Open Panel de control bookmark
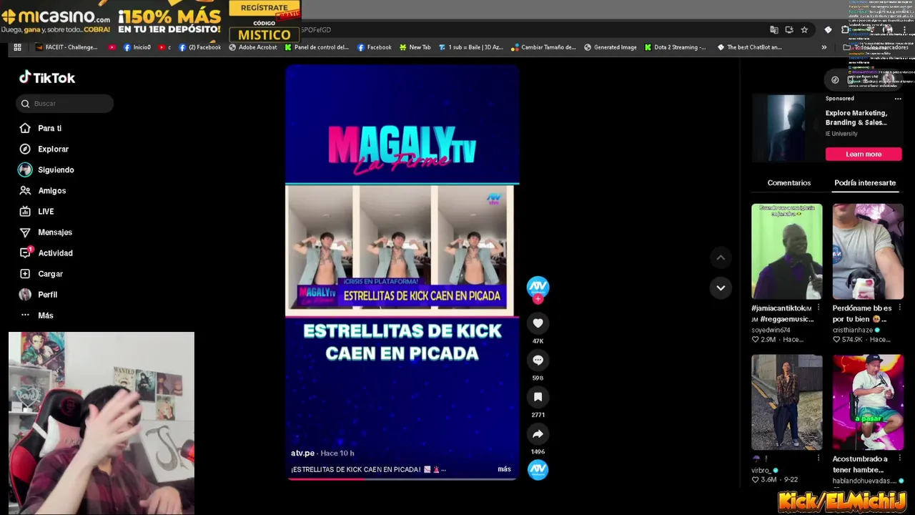Viewport: 915px width, 515px height. [317, 47]
